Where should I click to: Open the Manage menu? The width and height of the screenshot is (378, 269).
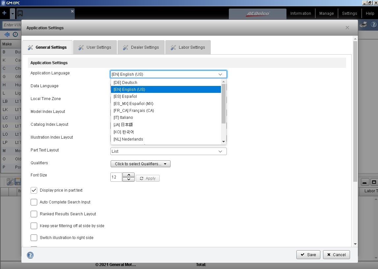[x=326, y=13]
